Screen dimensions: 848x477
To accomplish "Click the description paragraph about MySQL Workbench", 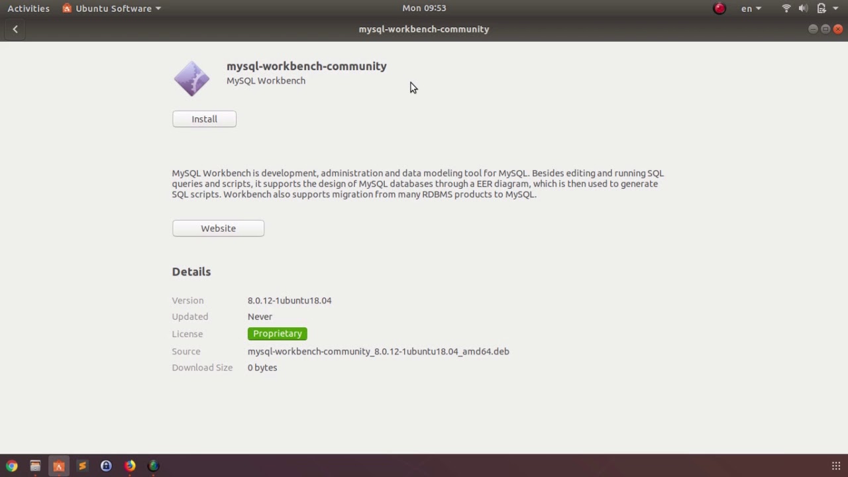I will (418, 184).
